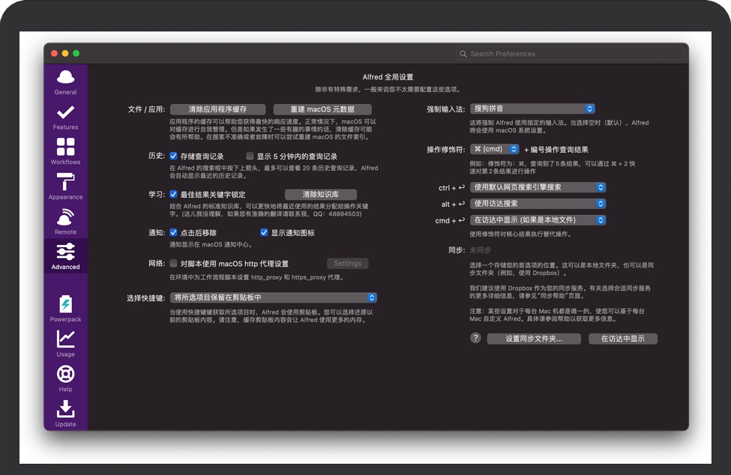Open the Remote icon in sidebar
This screenshot has height=475, width=731.
(x=65, y=218)
